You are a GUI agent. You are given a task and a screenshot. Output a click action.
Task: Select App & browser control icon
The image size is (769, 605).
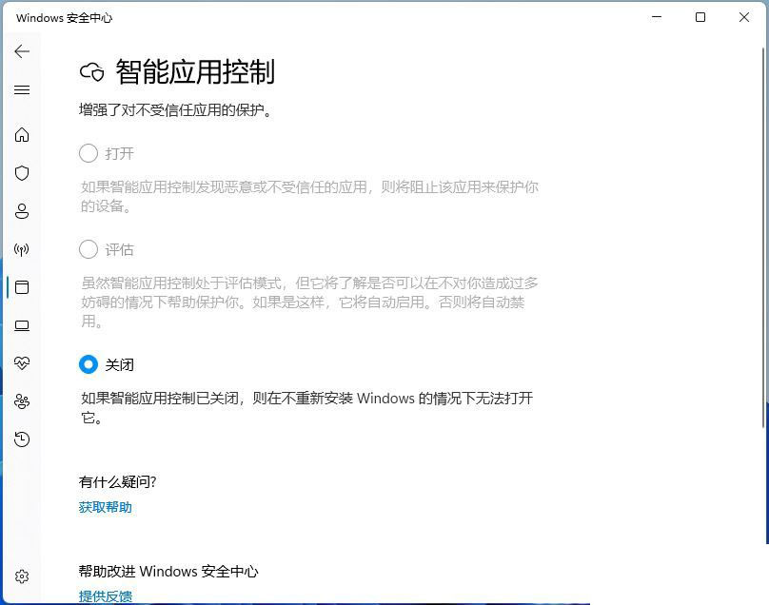(x=22, y=287)
